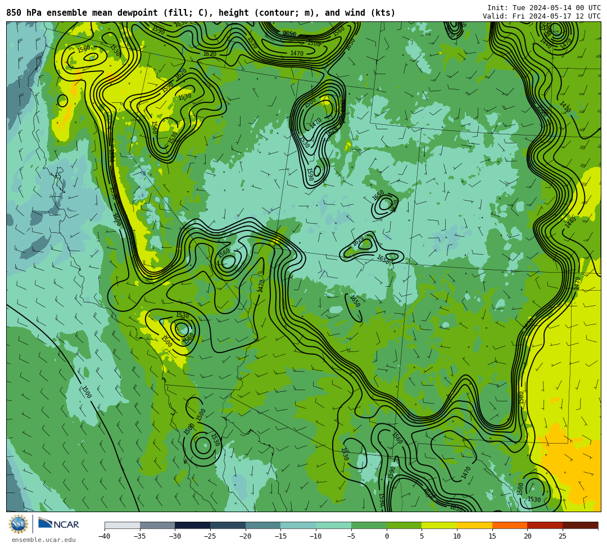Click the plot title about 850 hPa dewpoint
Viewport: 607px width, 547px height.
click(201, 13)
